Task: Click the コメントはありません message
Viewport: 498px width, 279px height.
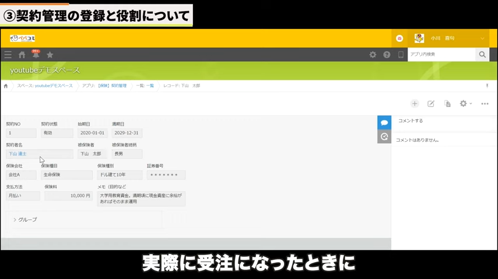Action: pos(418,140)
